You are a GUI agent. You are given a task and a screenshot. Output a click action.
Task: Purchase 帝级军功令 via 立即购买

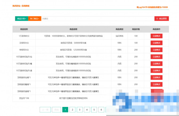(157, 50)
